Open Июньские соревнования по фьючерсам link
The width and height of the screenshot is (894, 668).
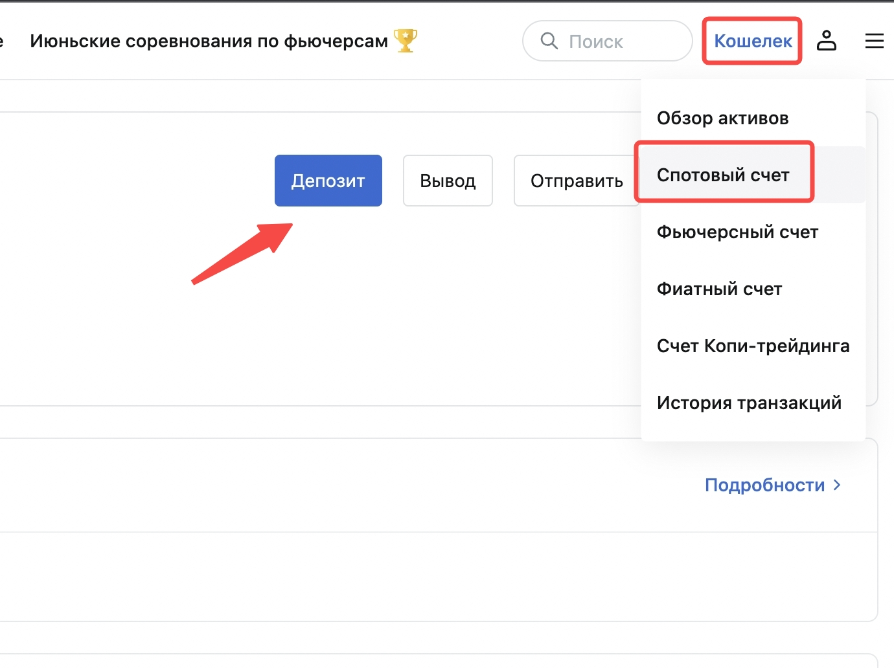209,41
